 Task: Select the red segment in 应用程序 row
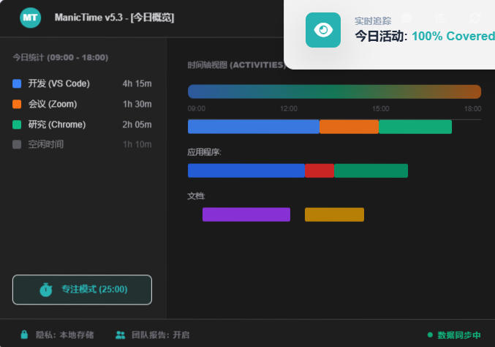320,171
